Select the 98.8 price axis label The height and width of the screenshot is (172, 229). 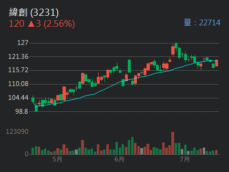click(x=21, y=111)
